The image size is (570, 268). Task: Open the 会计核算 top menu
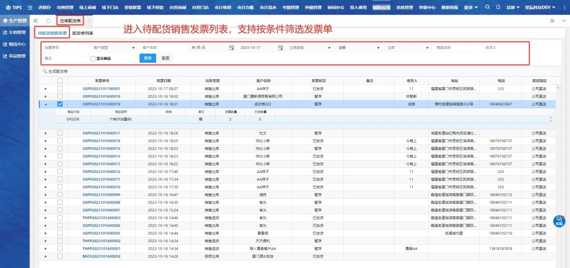[222, 8]
